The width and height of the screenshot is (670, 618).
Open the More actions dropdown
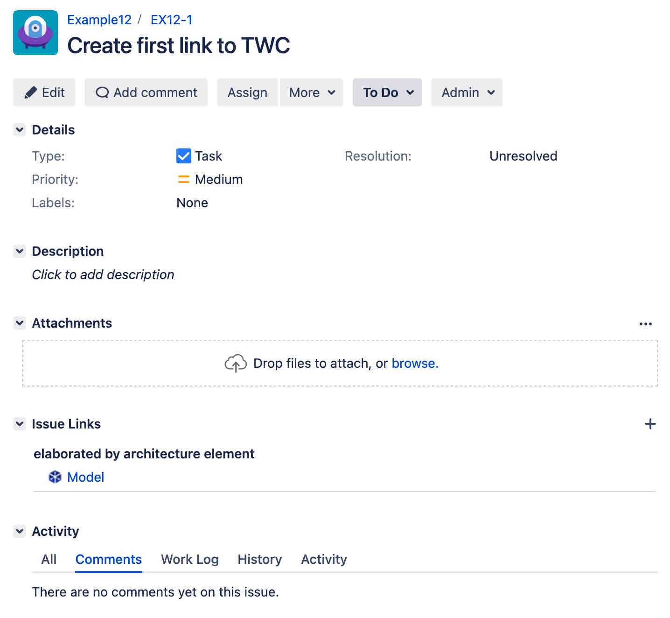[x=312, y=92]
